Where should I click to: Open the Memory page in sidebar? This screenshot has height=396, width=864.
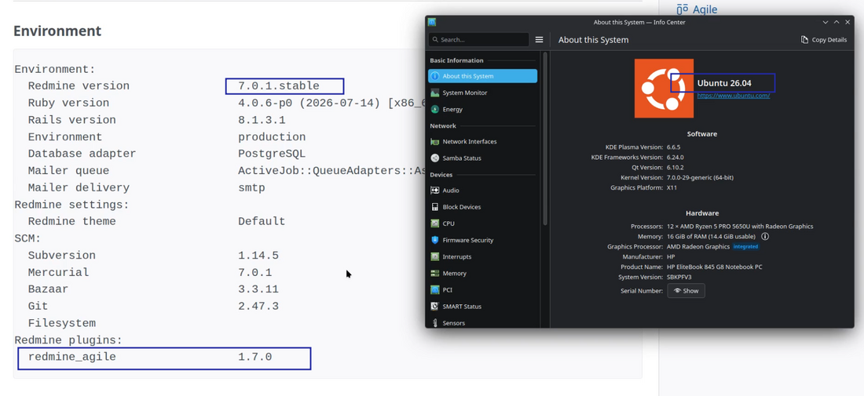pos(483,274)
